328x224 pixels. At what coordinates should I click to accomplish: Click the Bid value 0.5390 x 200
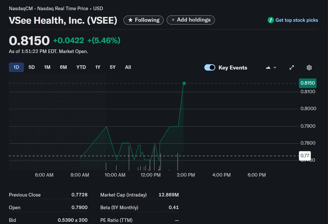[x=73, y=220]
